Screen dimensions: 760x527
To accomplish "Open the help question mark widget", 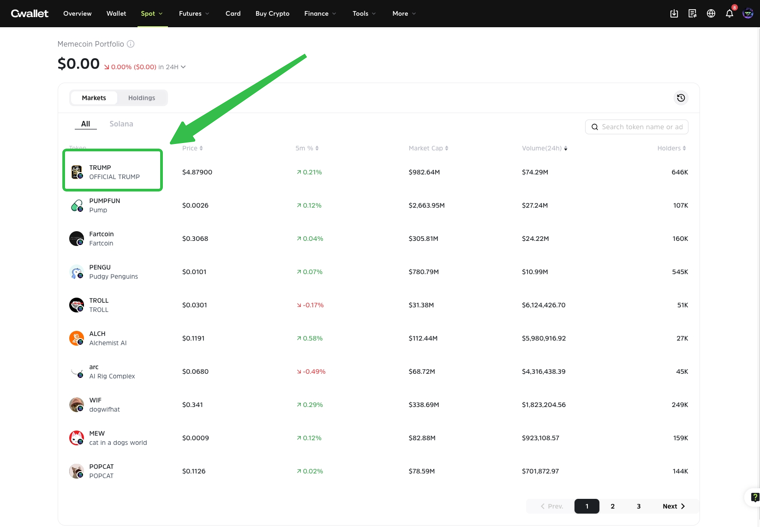I will point(754,497).
